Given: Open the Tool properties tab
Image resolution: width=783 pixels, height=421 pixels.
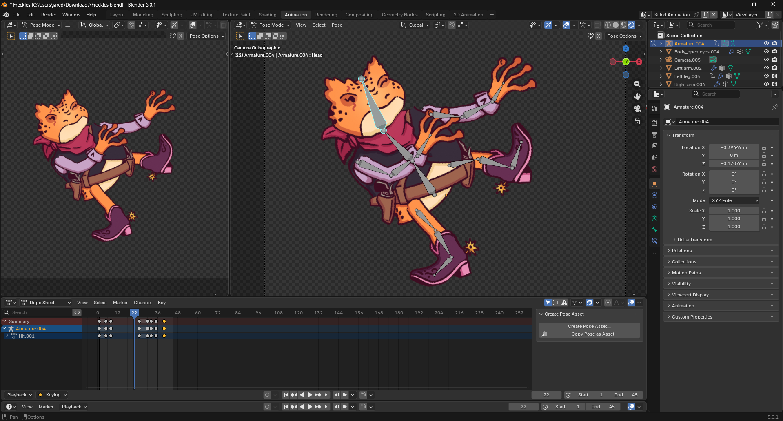Looking at the screenshot, I should point(654,109).
